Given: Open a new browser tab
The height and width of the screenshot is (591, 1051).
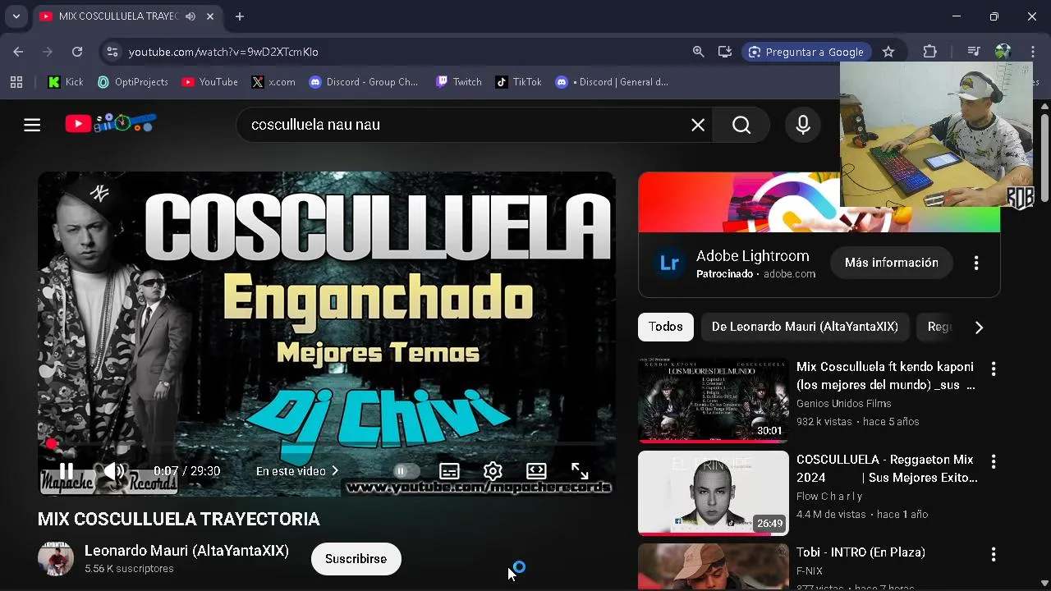Looking at the screenshot, I should pyautogui.click(x=240, y=16).
